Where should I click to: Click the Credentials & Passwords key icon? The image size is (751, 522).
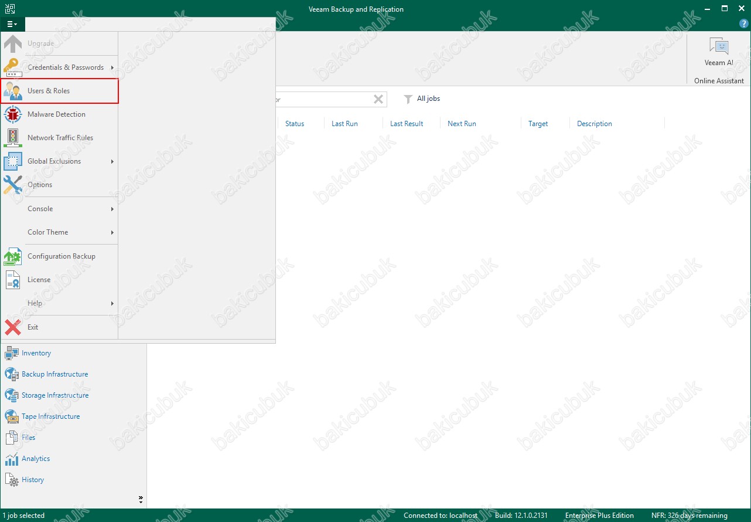[13, 67]
